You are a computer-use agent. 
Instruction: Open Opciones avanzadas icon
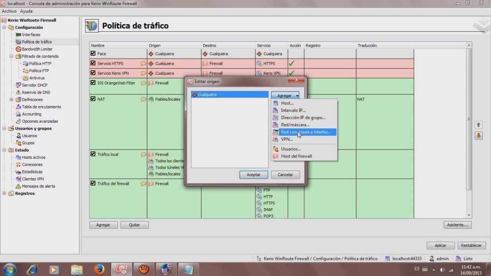tap(18, 122)
